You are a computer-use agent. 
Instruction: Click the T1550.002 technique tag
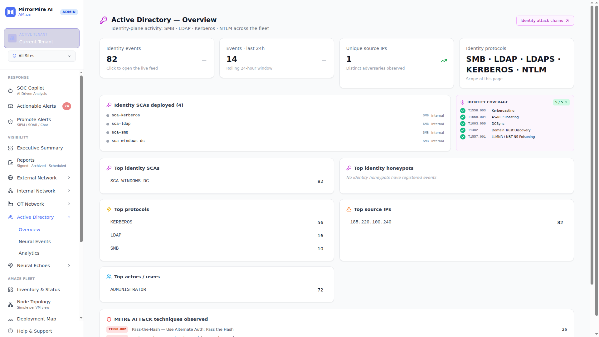click(x=117, y=329)
